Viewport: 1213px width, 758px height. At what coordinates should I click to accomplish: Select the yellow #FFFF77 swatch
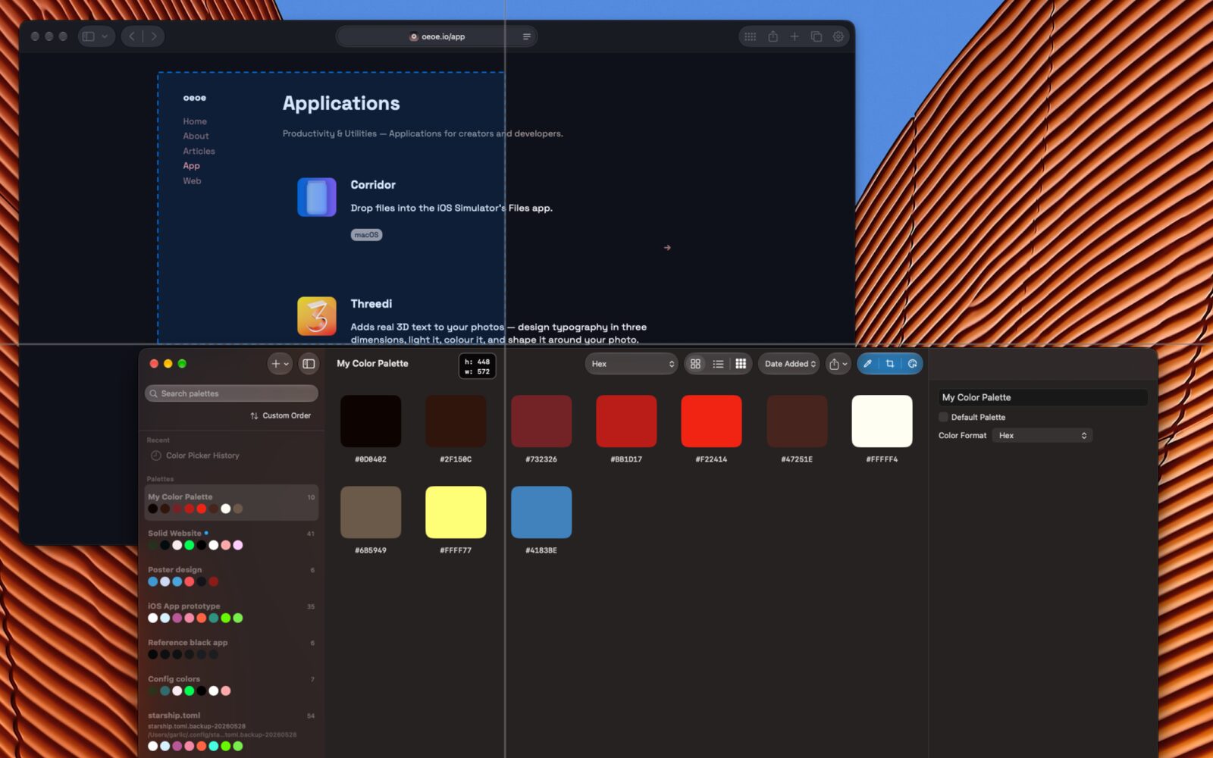point(456,512)
